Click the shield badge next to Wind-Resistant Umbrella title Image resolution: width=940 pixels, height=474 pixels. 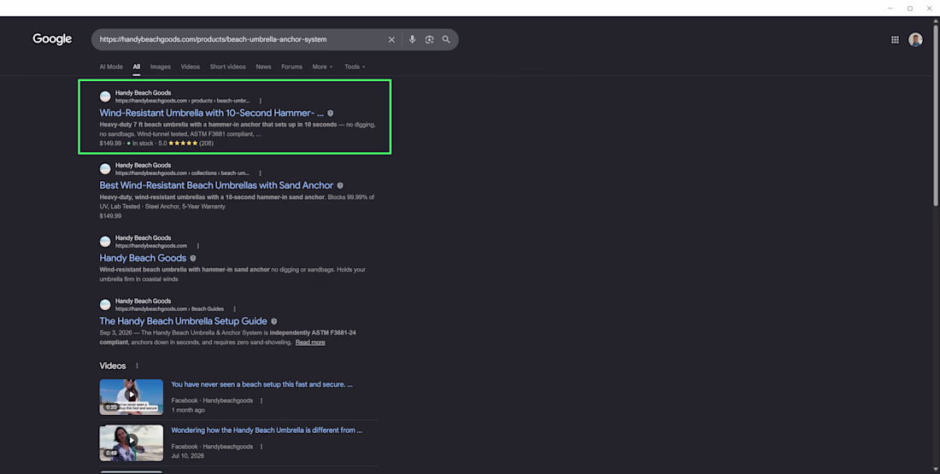point(331,114)
